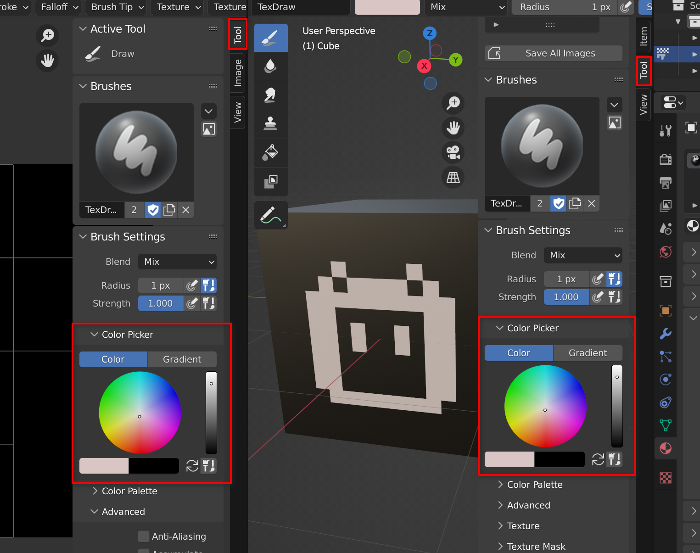This screenshot has width=700, height=553.
Task: Open the World properties tab icon
Action: [666, 251]
